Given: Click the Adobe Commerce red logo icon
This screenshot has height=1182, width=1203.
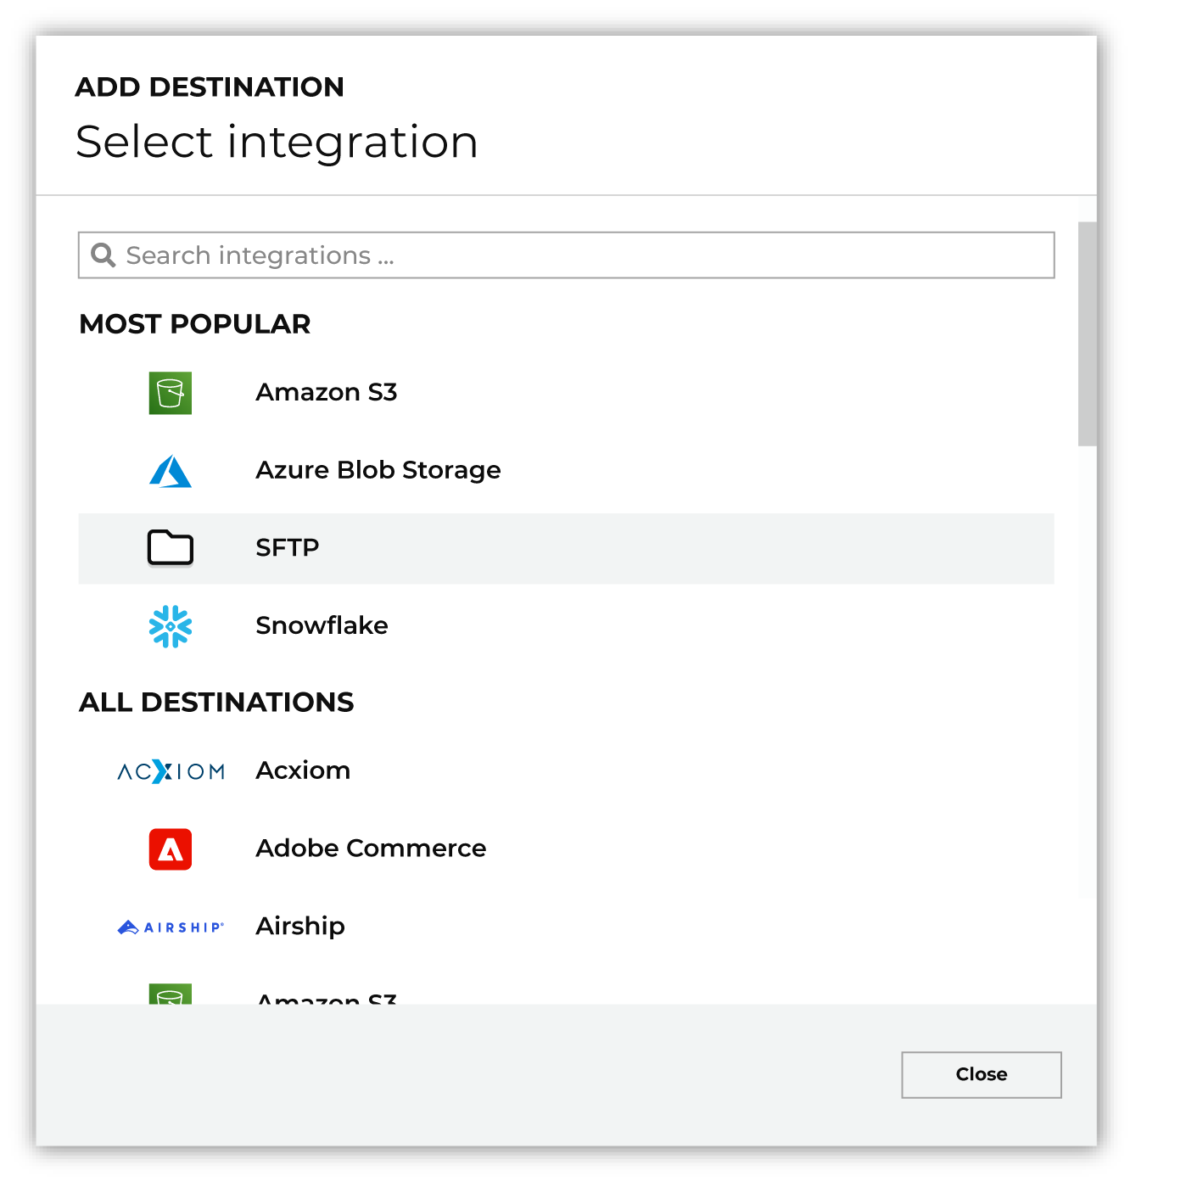Looking at the screenshot, I should [x=170, y=849].
